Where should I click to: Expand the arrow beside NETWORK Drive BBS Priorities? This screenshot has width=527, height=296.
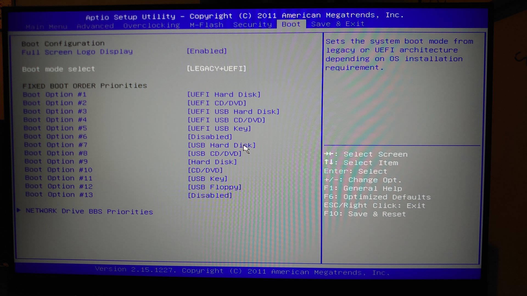19,210
